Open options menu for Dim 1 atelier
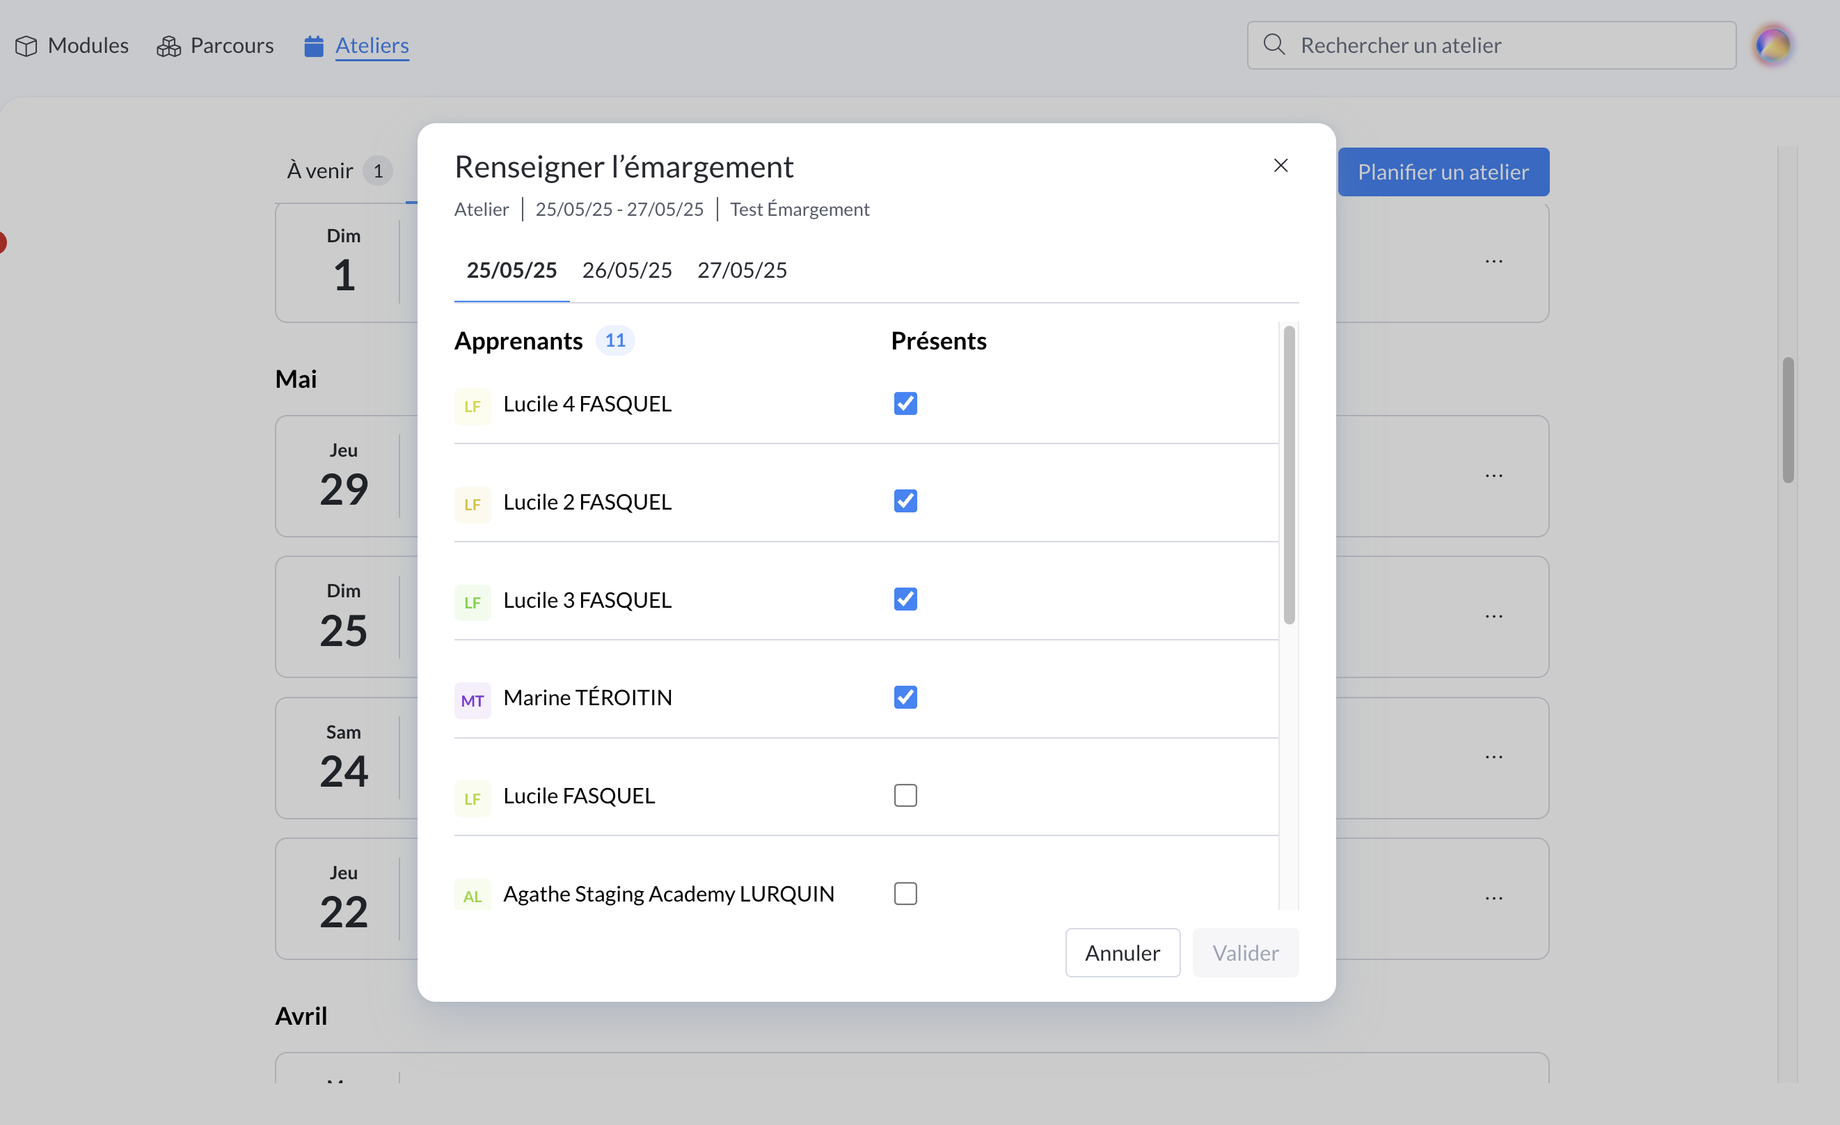Screen dimensions: 1840x1125 (1493, 262)
